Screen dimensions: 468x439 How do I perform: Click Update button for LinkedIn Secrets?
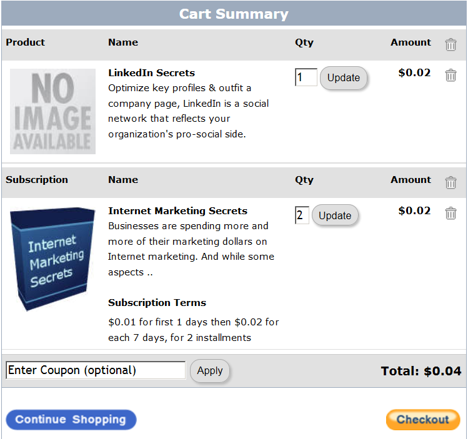point(344,78)
